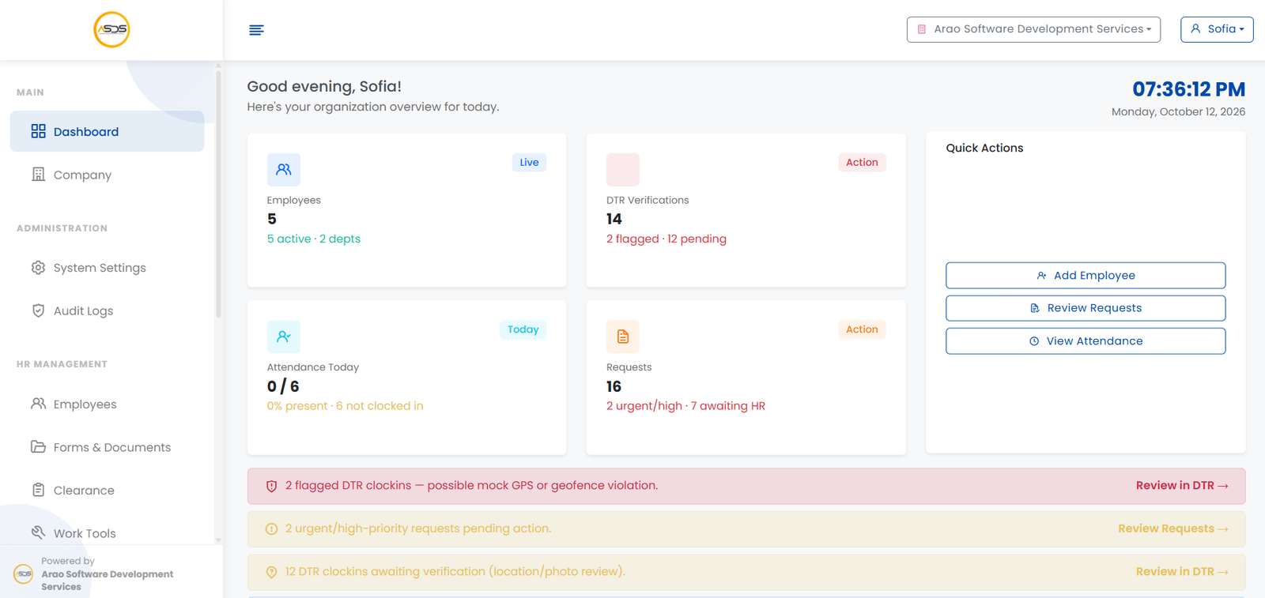Collapse the sidebar with the hamburger icon
Screen dimensions: 1265x598
(x=256, y=30)
